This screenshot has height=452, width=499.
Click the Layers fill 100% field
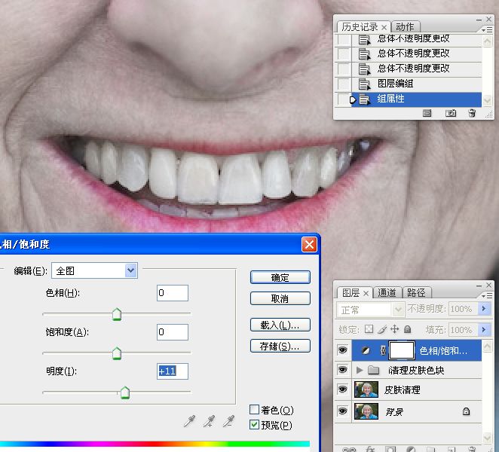[x=463, y=330]
